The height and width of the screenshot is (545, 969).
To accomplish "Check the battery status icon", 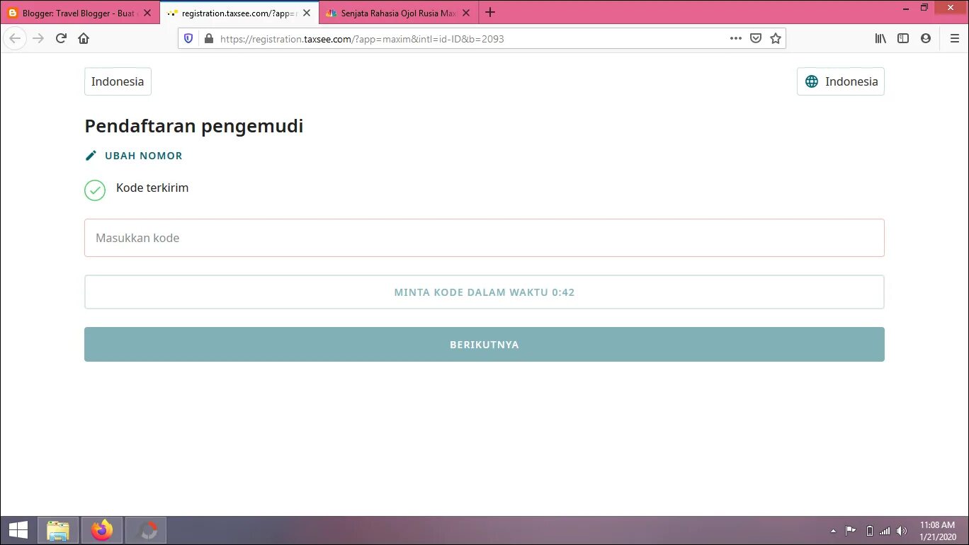I will point(870,531).
